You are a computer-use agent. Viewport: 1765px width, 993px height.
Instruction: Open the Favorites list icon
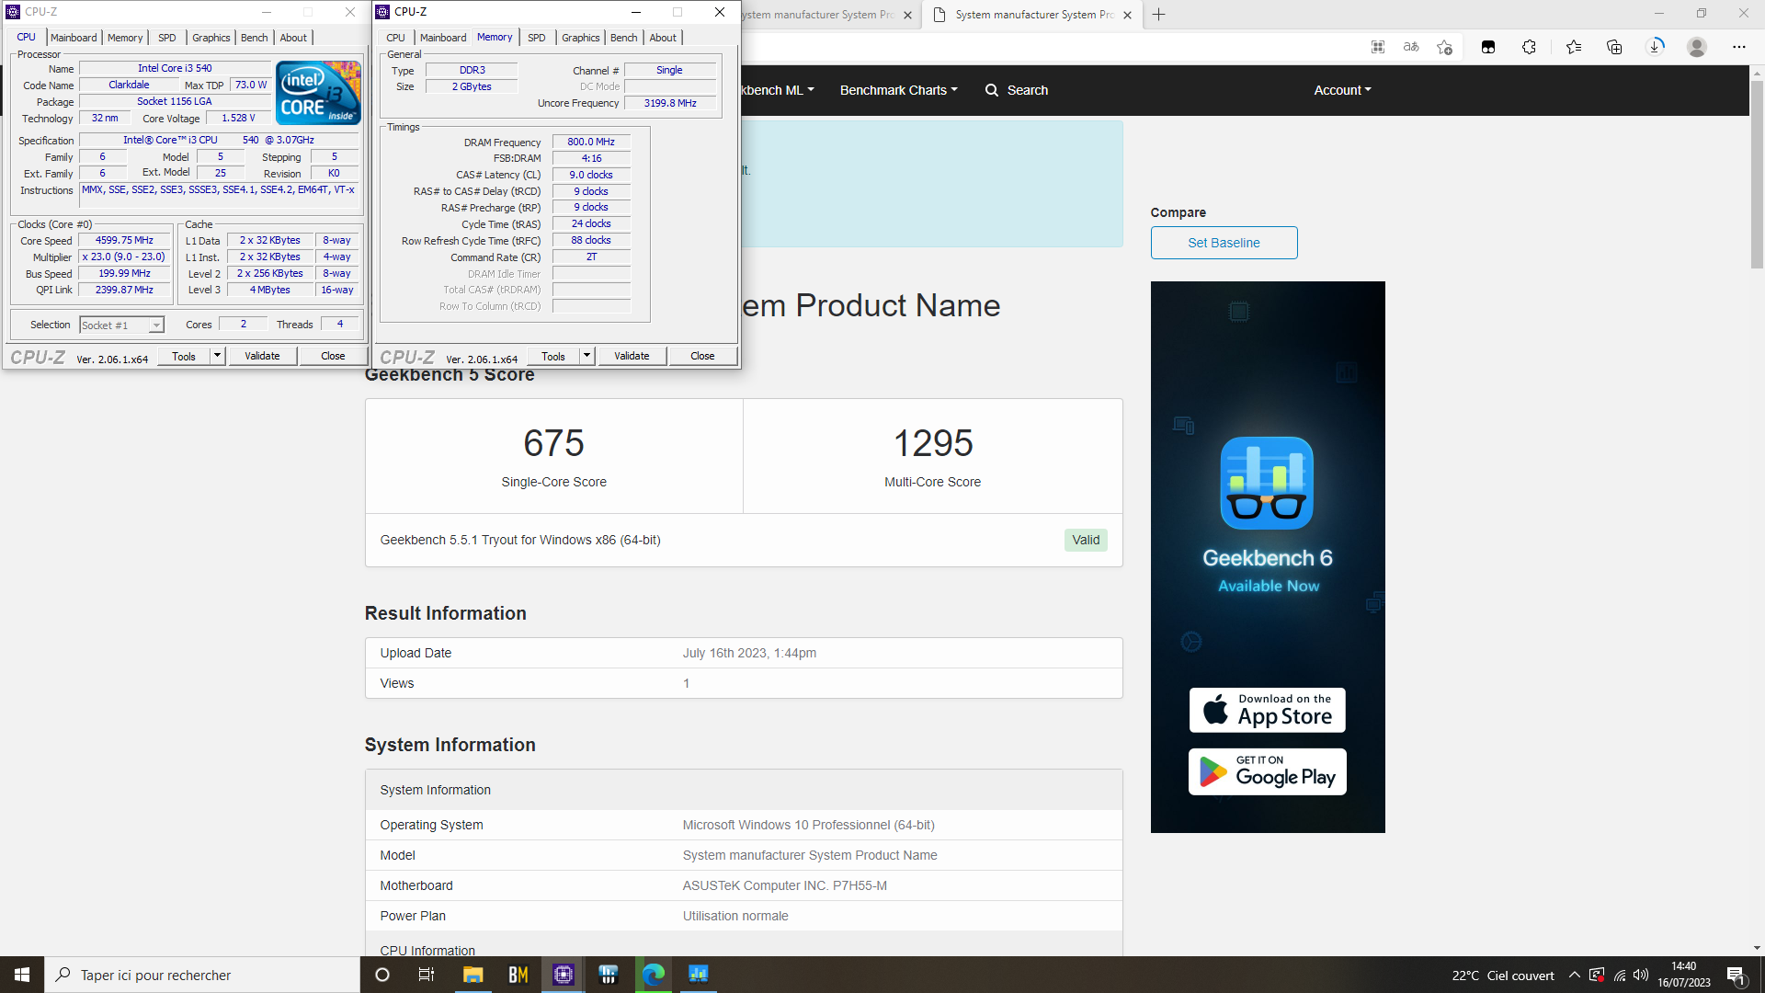tap(1574, 47)
